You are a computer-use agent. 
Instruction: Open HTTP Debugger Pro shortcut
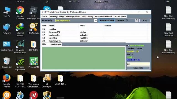33,13
